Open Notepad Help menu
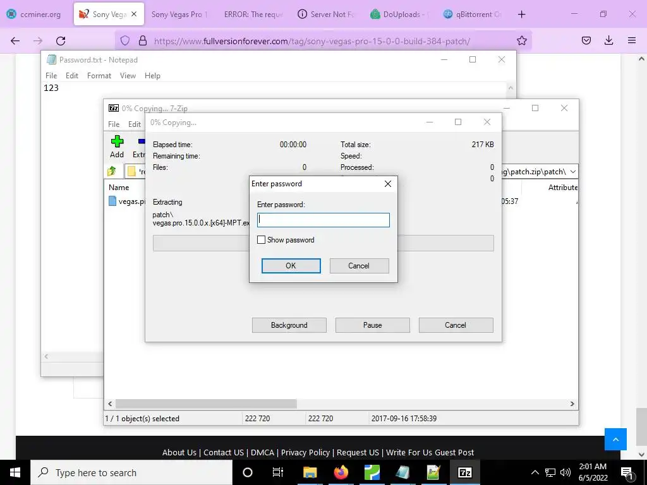 (x=152, y=76)
